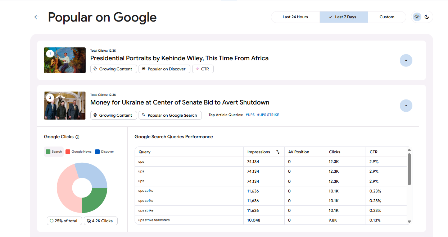Collapse the Ukraine Senate article card

click(x=406, y=106)
